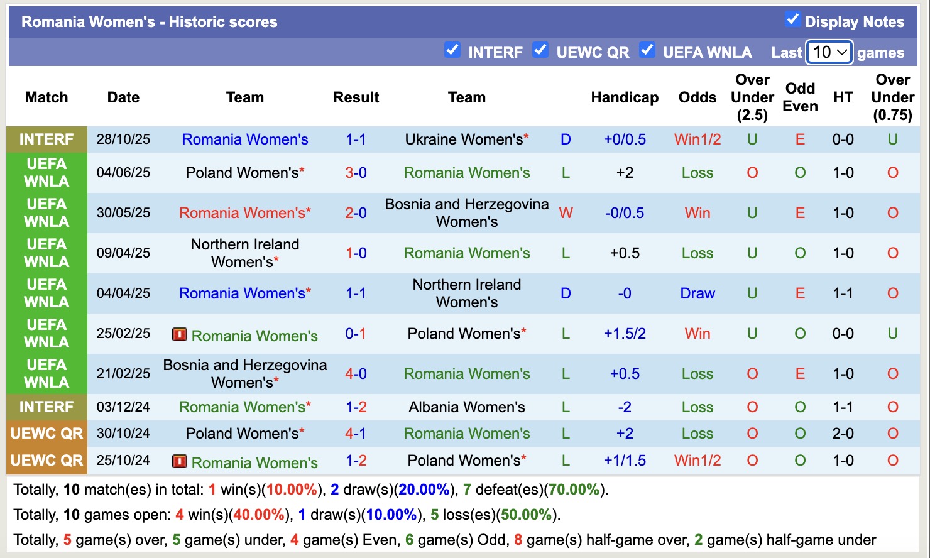Open the Ukraine Women's team link

coord(462,139)
